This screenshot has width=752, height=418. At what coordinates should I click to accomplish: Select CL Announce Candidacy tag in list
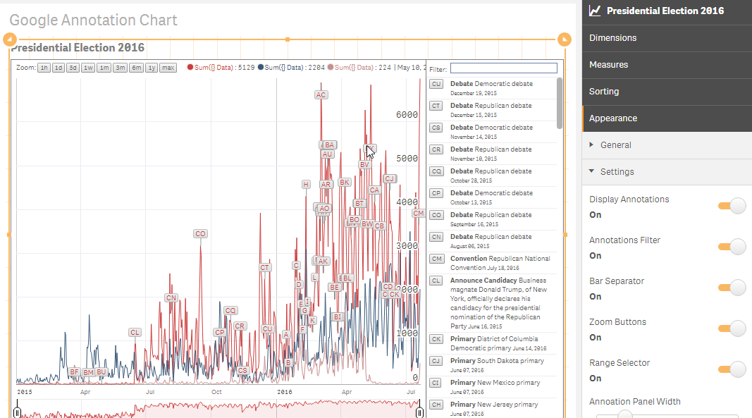pyautogui.click(x=436, y=281)
